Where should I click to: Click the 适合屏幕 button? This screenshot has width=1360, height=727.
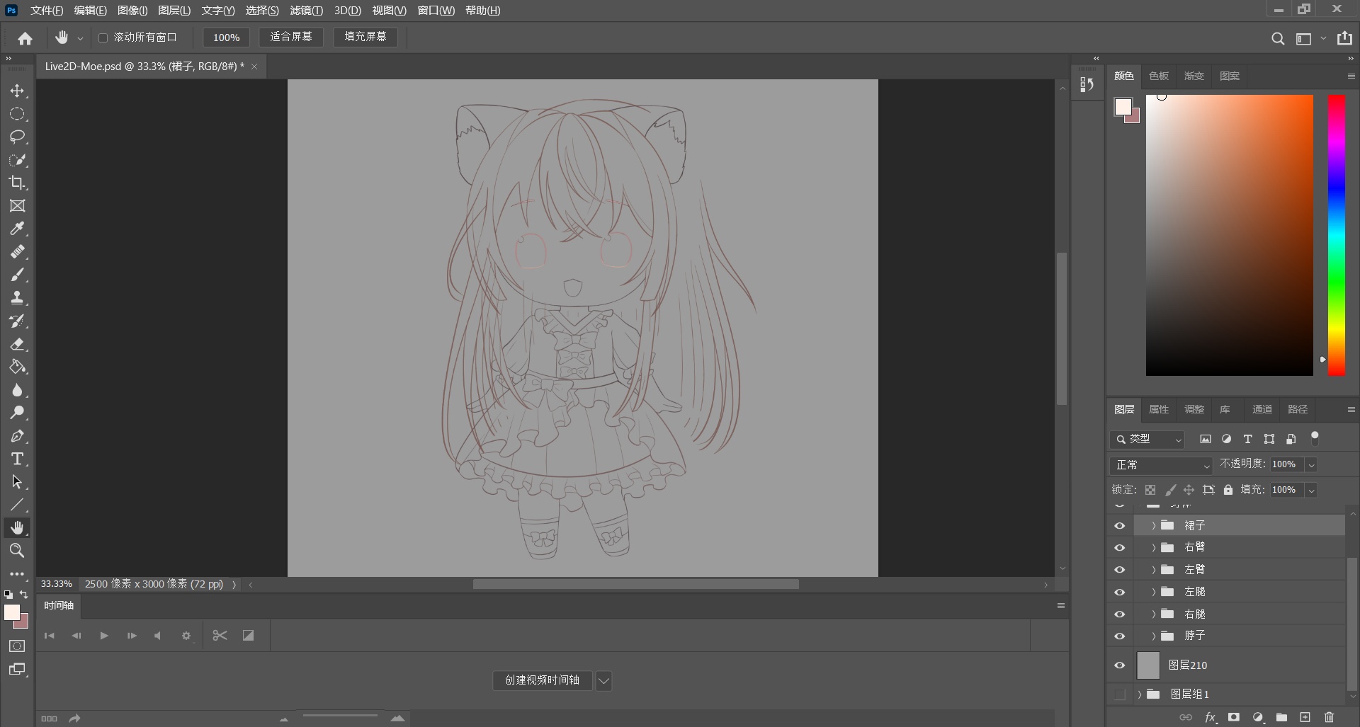click(290, 37)
